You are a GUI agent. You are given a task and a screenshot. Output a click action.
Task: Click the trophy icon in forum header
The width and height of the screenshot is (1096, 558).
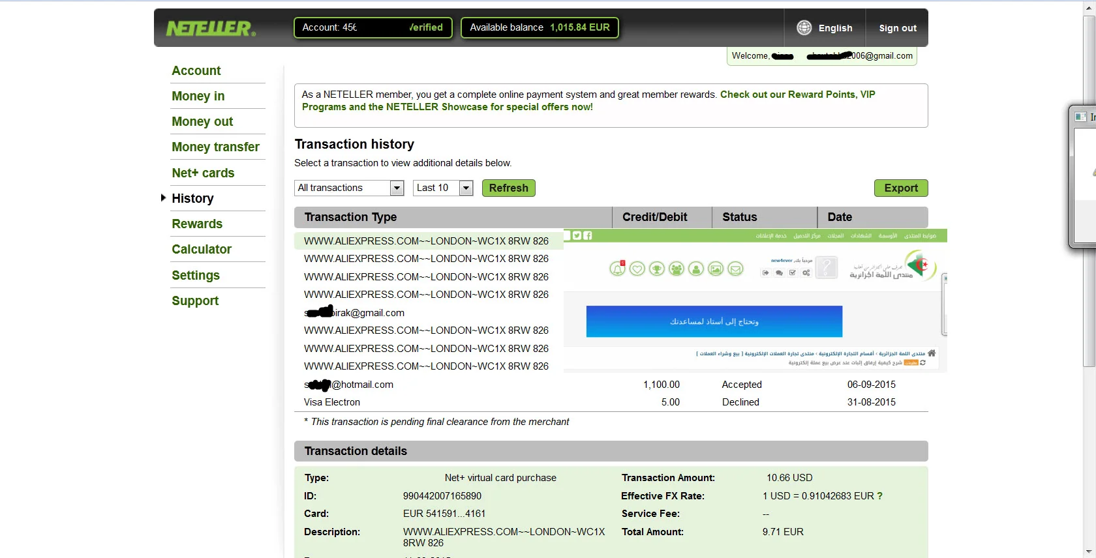[x=657, y=269]
